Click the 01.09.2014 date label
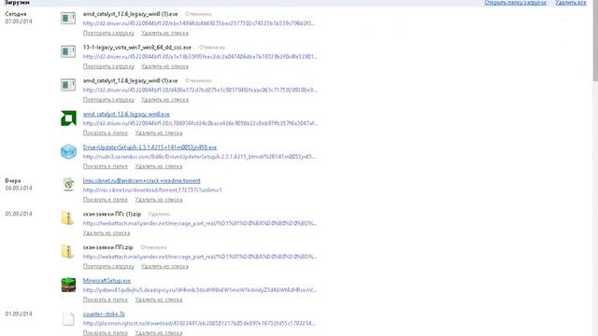Viewport: 598px width, 336px height. coord(19,314)
